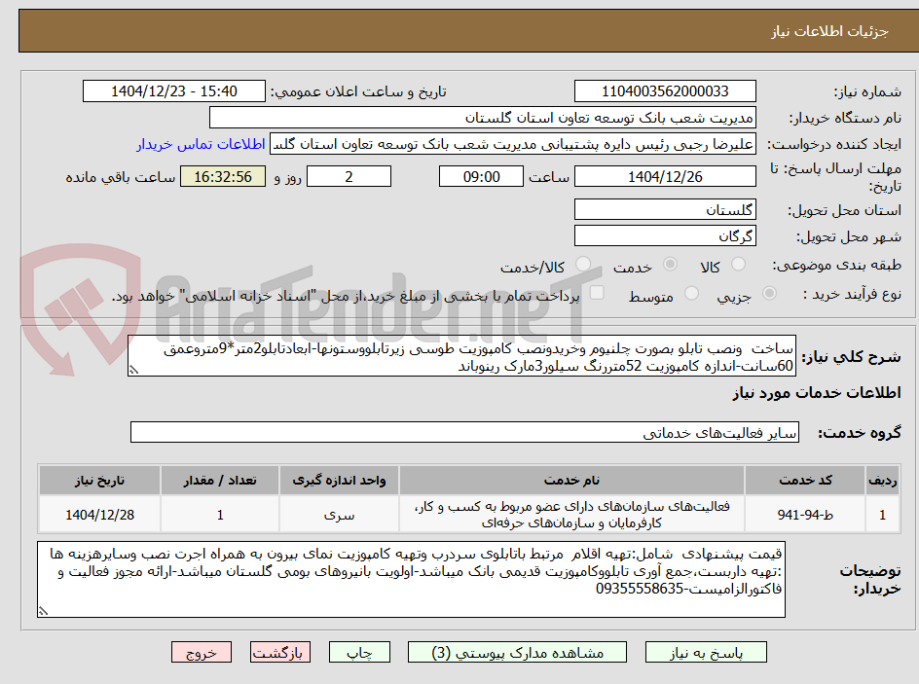Click the page title 'جزئیات اطلاعات نیاز'
The width and height of the screenshot is (919, 684).
tap(829, 31)
